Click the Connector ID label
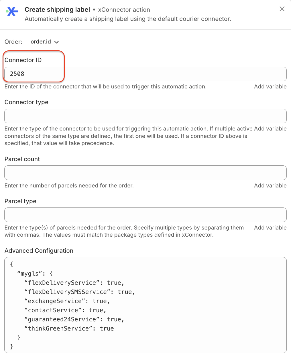 [23, 60]
